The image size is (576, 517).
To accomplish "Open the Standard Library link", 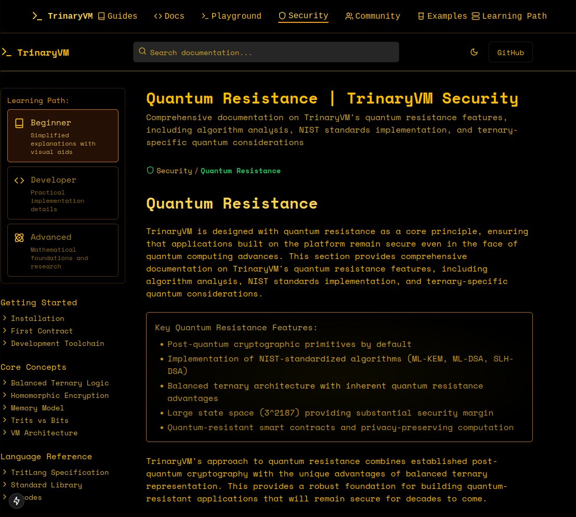I will click(46, 485).
